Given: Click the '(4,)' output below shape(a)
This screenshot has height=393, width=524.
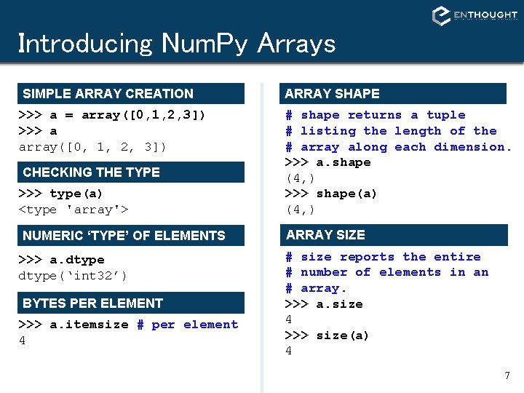Looking at the screenshot, I should [x=300, y=210].
